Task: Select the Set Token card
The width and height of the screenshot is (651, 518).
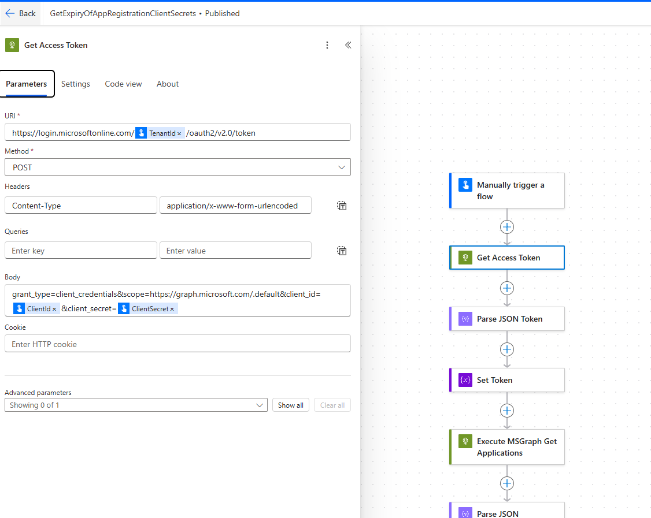Action: click(x=507, y=380)
